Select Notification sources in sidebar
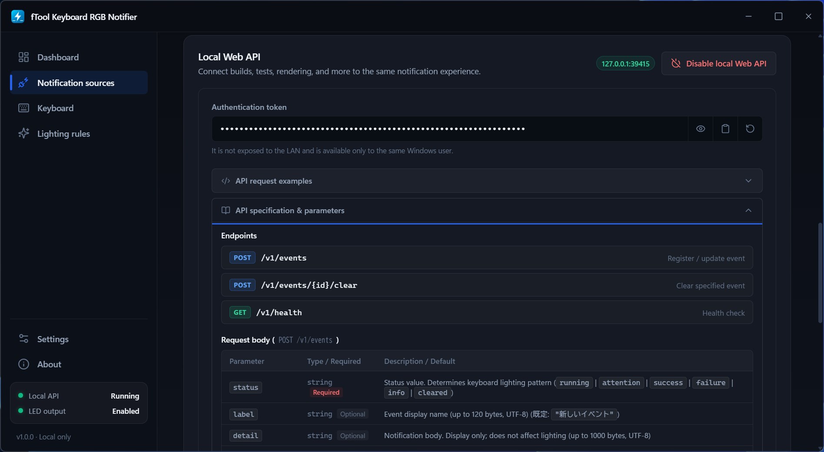The width and height of the screenshot is (824, 452). (79, 82)
